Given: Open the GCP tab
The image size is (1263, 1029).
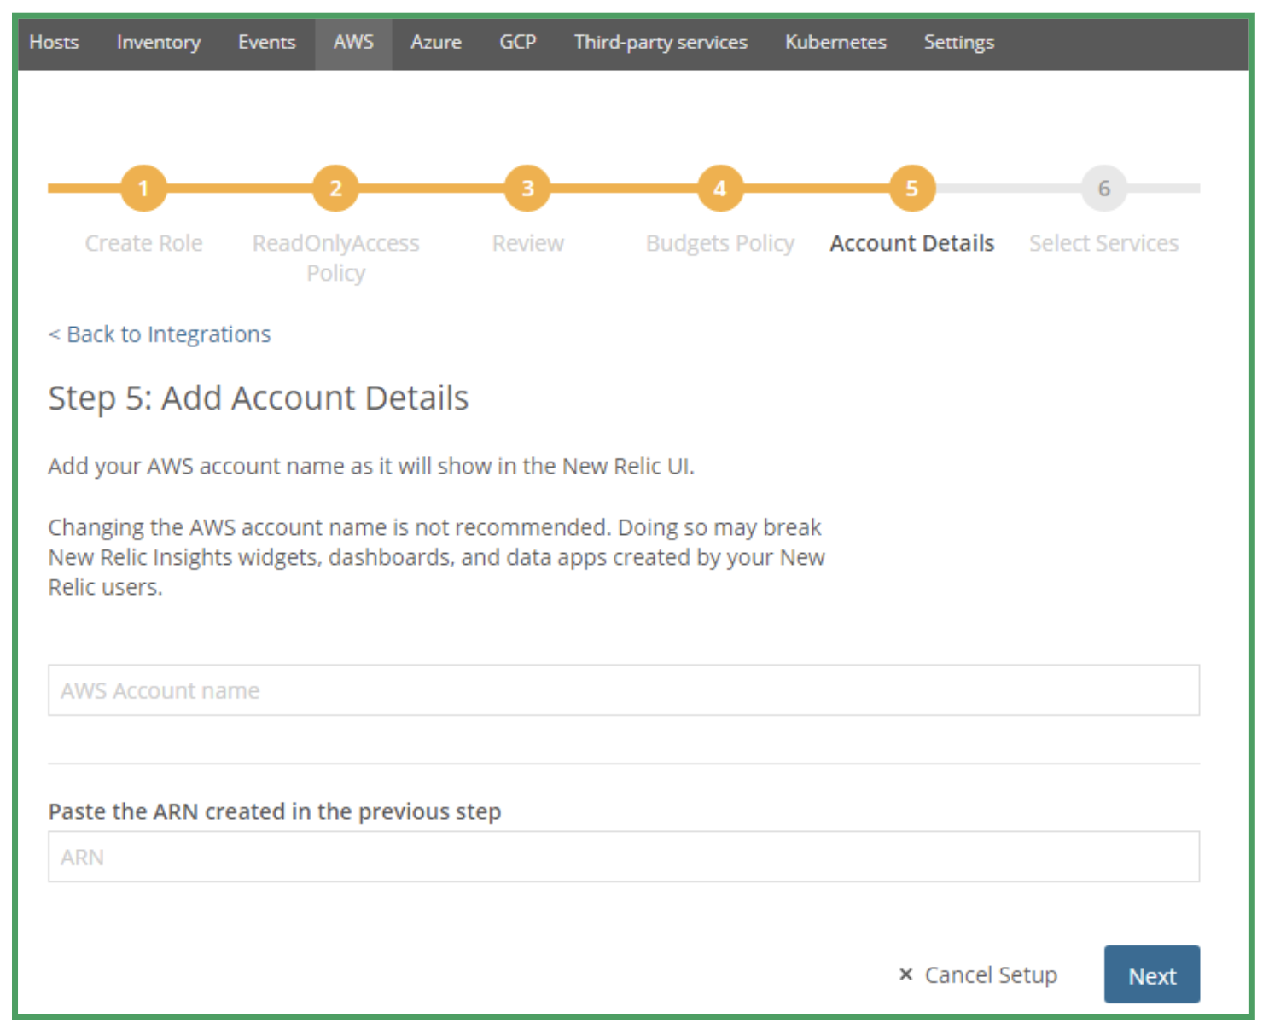Looking at the screenshot, I should point(518,42).
